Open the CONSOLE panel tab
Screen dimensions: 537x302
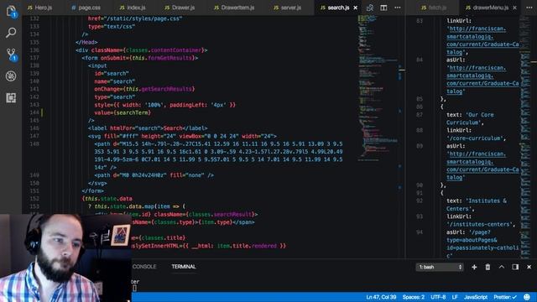pos(144,267)
